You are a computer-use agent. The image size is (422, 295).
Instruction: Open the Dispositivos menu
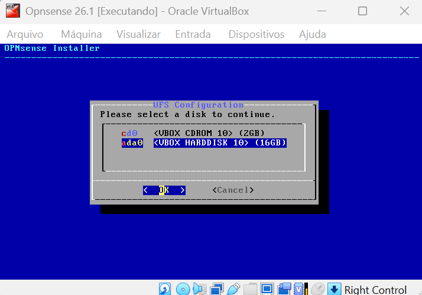257,34
